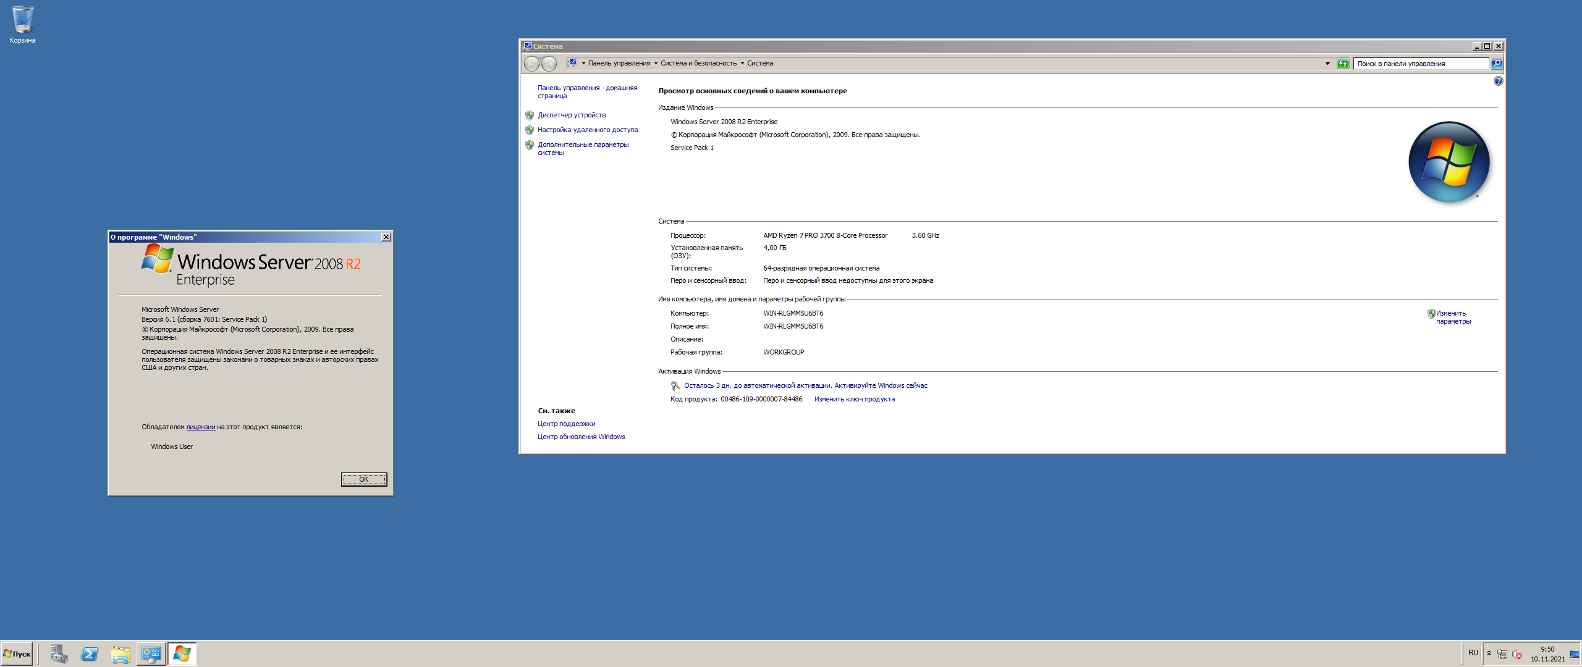Open the network tray icon
1582x667 pixels.
click(x=1502, y=654)
